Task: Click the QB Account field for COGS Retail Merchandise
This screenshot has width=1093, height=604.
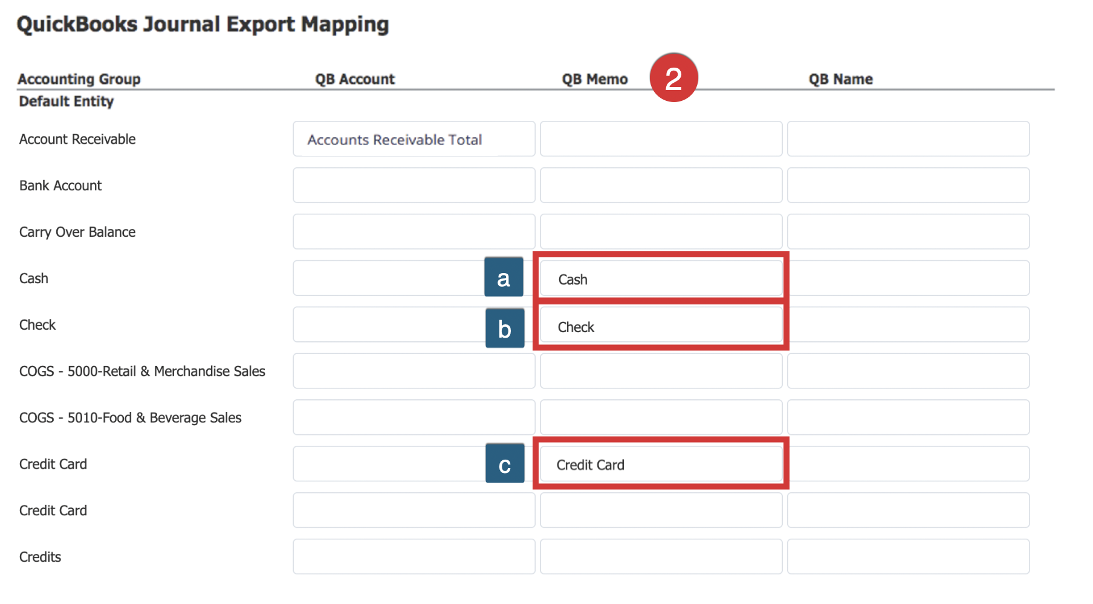Action: tap(414, 371)
